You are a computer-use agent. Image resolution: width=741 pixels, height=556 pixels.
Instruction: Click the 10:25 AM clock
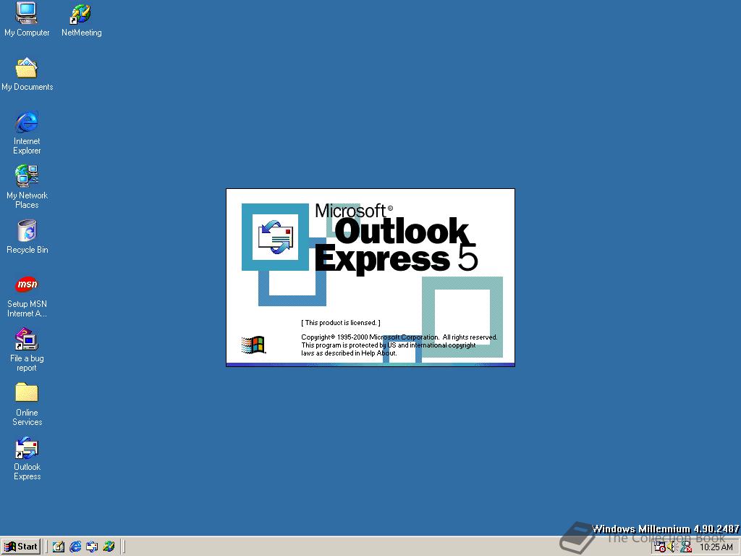[x=716, y=547]
